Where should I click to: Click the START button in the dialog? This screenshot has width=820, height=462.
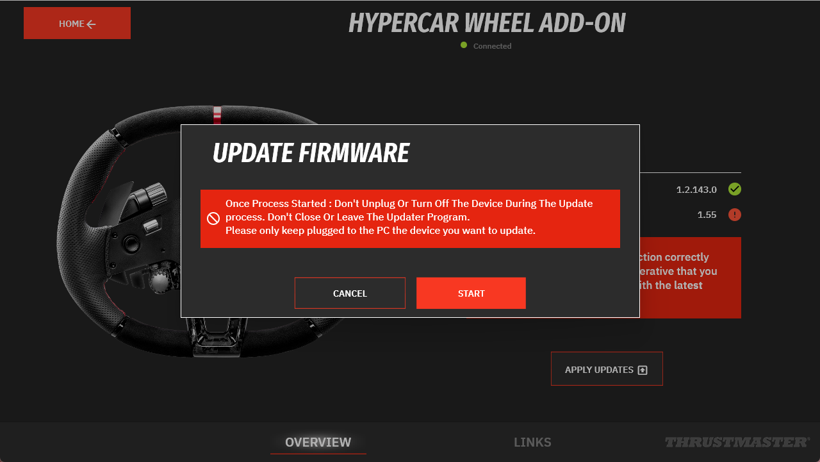click(x=471, y=293)
